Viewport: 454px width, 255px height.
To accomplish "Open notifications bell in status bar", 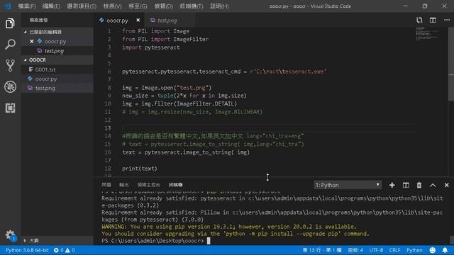I will (x=445, y=250).
